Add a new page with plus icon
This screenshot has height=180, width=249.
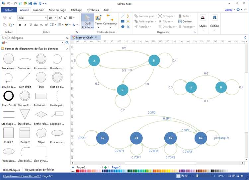pos(106,168)
